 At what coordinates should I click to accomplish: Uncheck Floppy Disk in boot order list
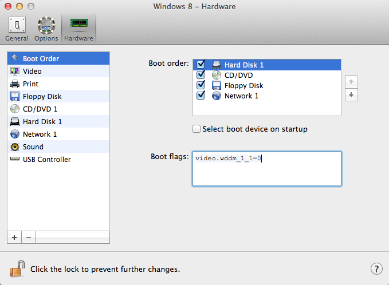point(201,85)
